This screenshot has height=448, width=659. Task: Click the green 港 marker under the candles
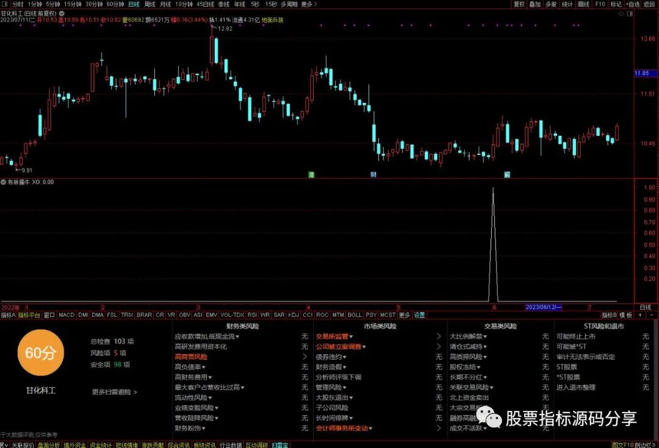pos(311,175)
